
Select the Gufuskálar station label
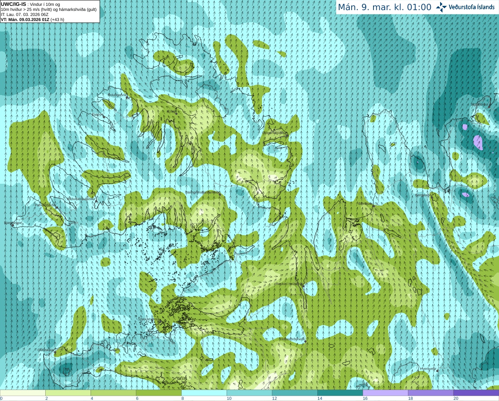(45, 350)
